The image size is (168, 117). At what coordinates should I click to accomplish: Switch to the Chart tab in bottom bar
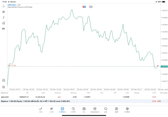tap(51, 110)
